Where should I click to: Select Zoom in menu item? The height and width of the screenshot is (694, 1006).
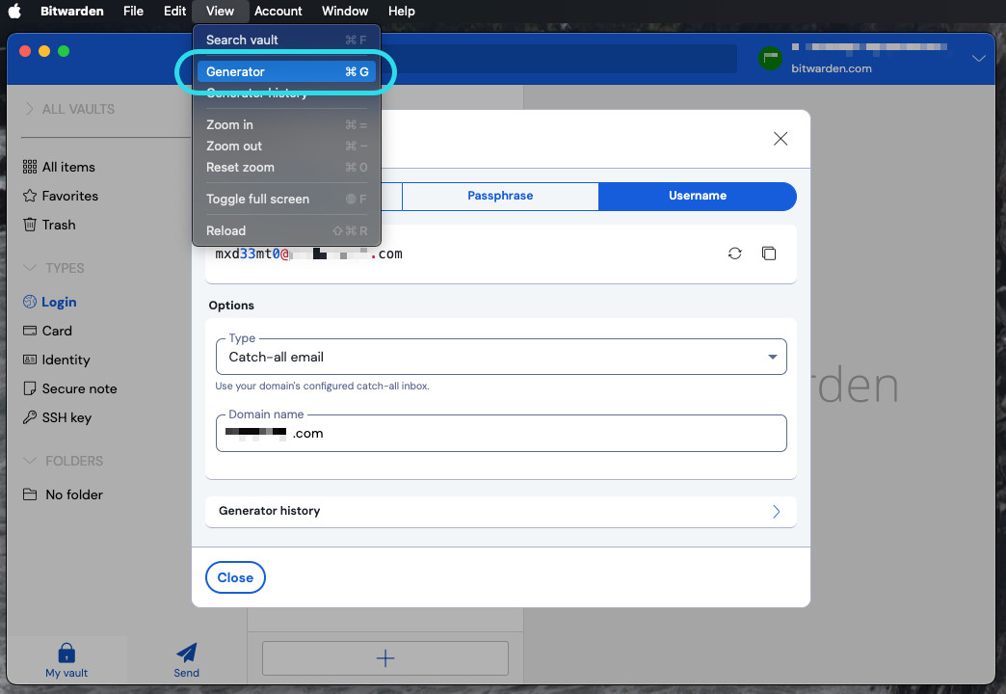pos(229,124)
